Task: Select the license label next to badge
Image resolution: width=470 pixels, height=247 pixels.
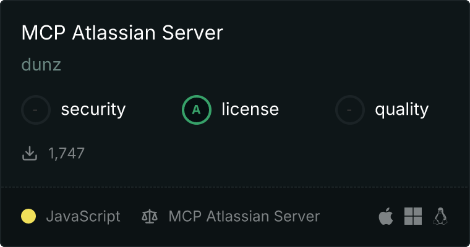Action: 250,109
